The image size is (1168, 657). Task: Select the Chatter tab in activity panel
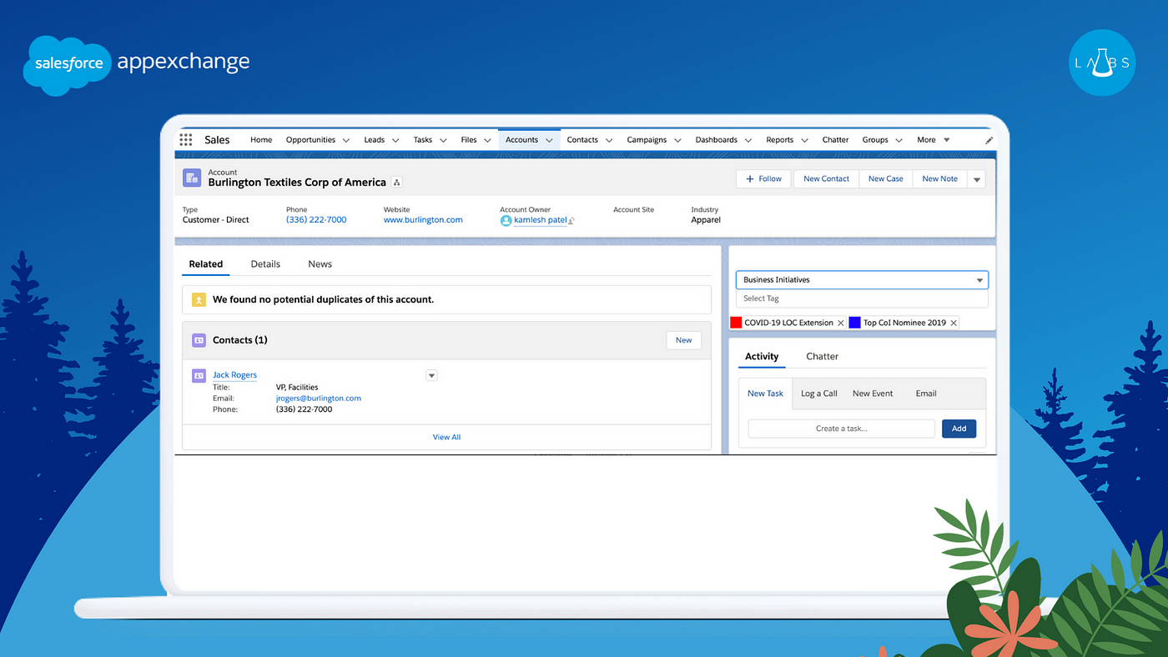coord(822,357)
